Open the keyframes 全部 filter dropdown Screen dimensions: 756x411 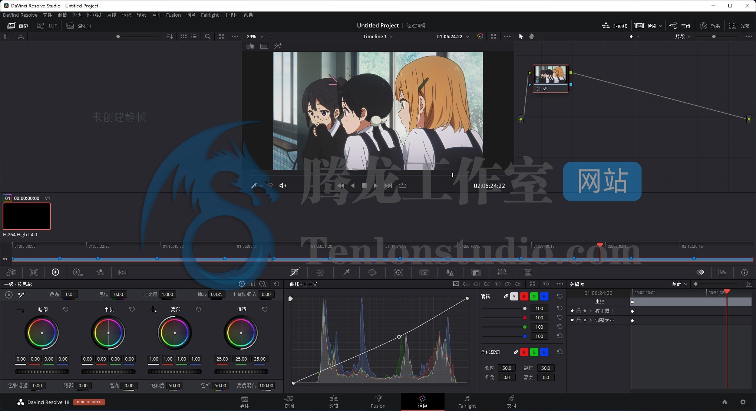680,284
